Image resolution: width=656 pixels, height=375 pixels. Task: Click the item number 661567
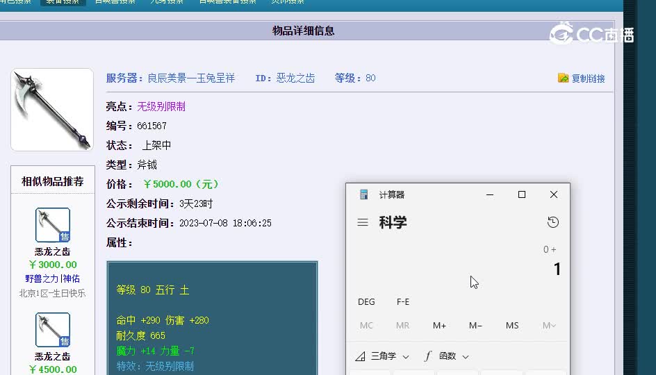click(x=152, y=126)
